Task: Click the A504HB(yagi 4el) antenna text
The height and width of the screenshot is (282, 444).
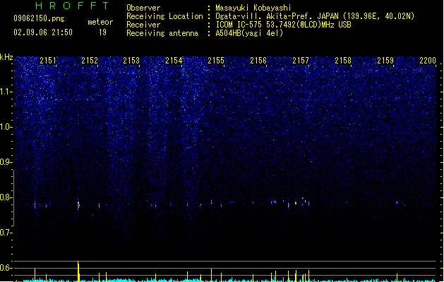Action: (x=249, y=33)
